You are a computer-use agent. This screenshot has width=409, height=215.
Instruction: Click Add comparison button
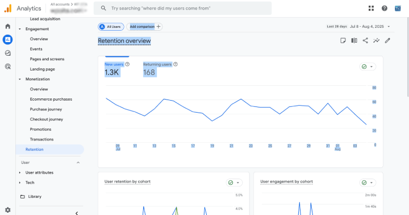point(144,27)
